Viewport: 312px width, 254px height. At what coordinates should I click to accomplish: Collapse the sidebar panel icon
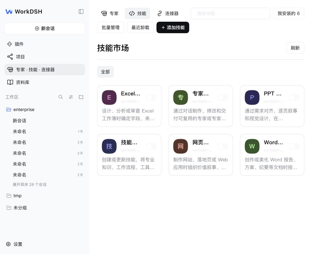[x=81, y=11]
